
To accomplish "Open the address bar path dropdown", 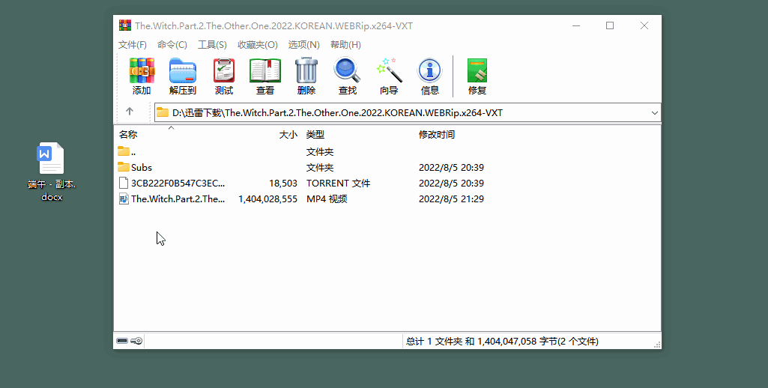I will (654, 112).
